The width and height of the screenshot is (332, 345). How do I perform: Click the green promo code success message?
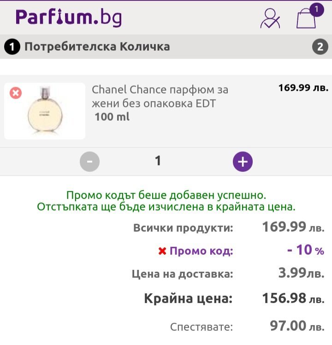(166, 201)
